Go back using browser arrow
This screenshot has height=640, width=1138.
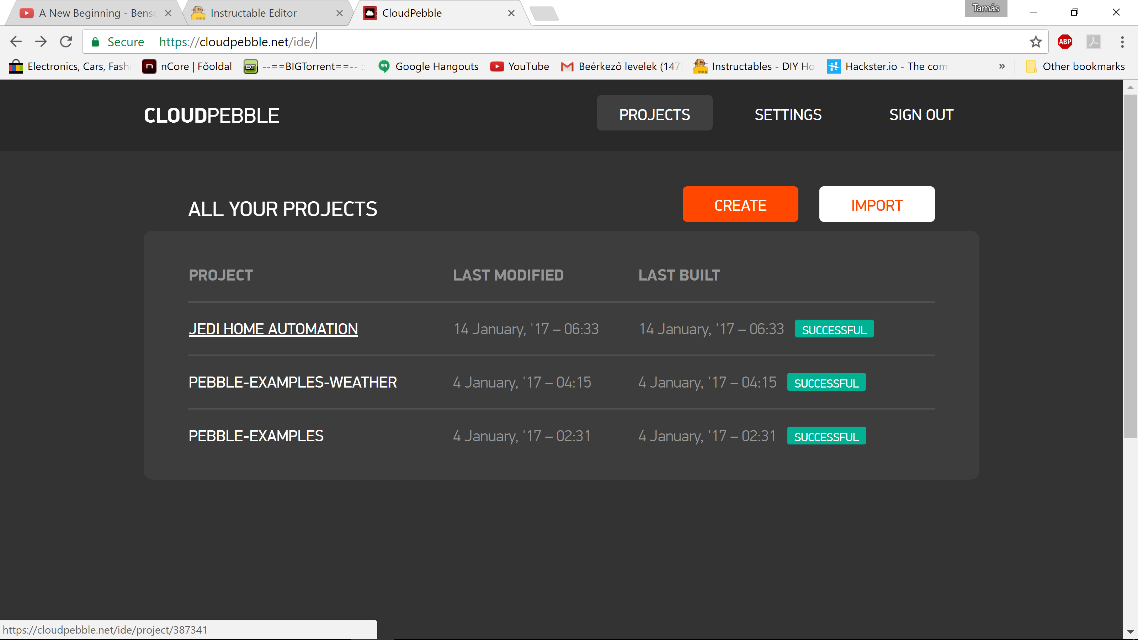[16, 42]
